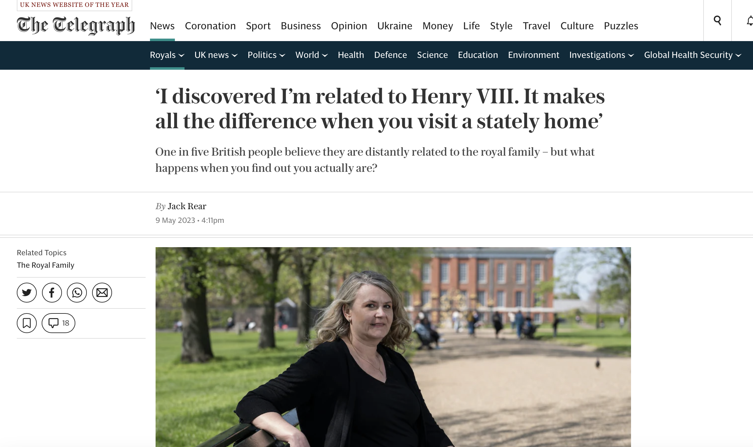Open The Royal Family topic link
This screenshot has width=753, height=447.
(x=45, y=265)
